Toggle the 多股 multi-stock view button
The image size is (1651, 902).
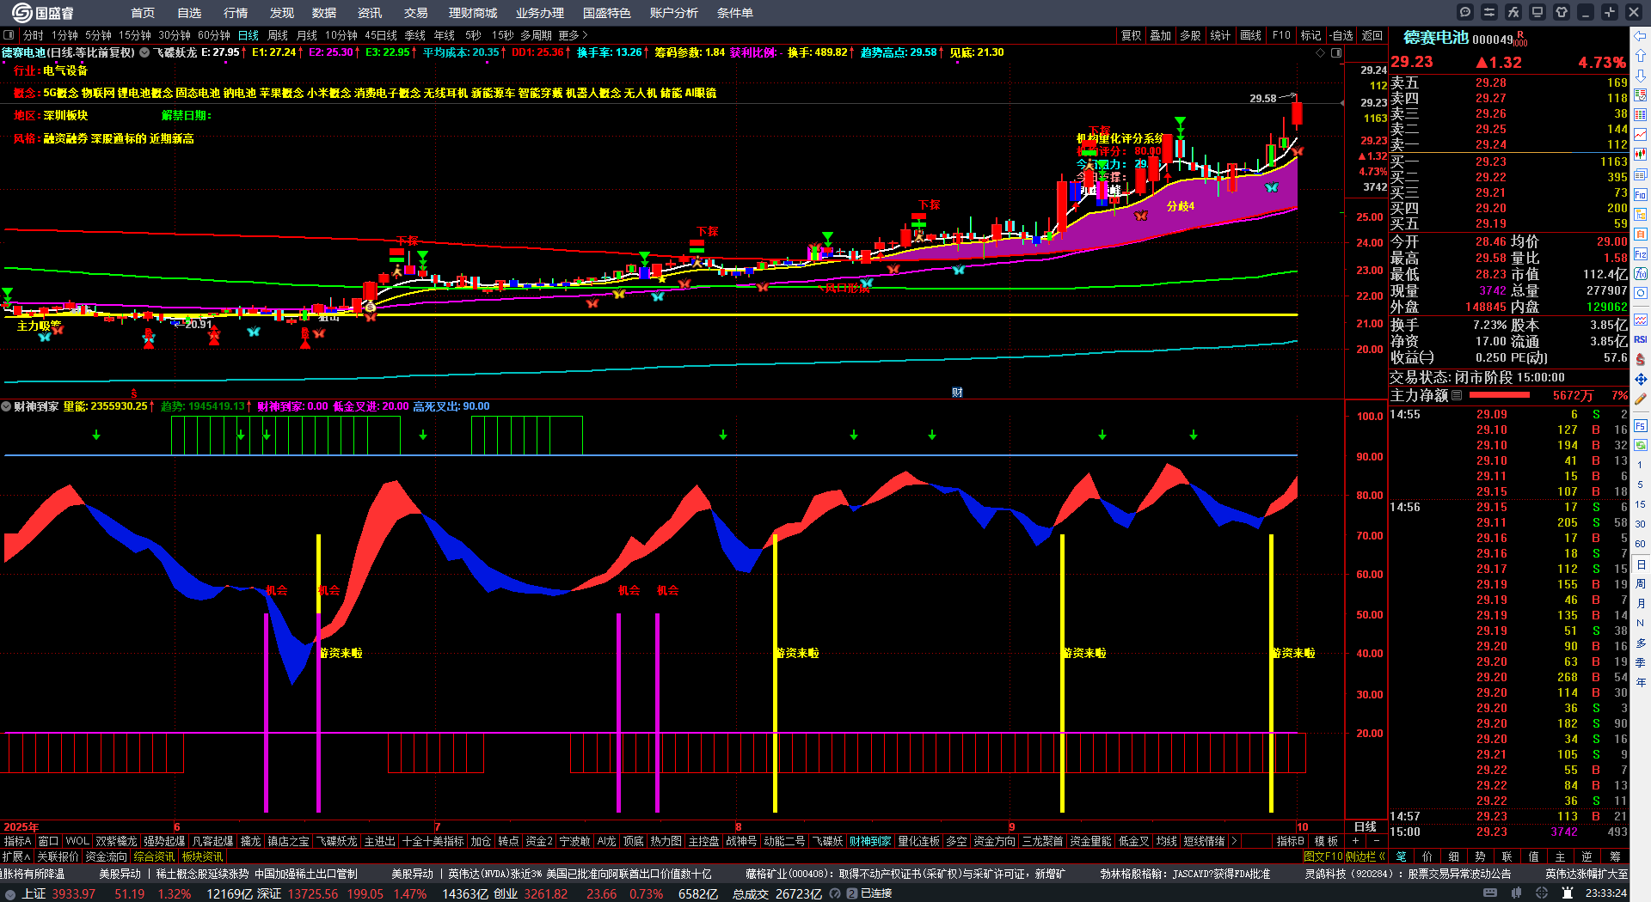[1190, 35]
